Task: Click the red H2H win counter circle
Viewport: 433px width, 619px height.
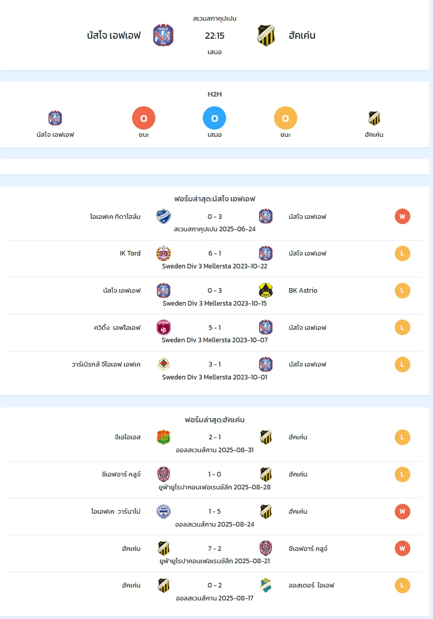Action: click(143, 118)
